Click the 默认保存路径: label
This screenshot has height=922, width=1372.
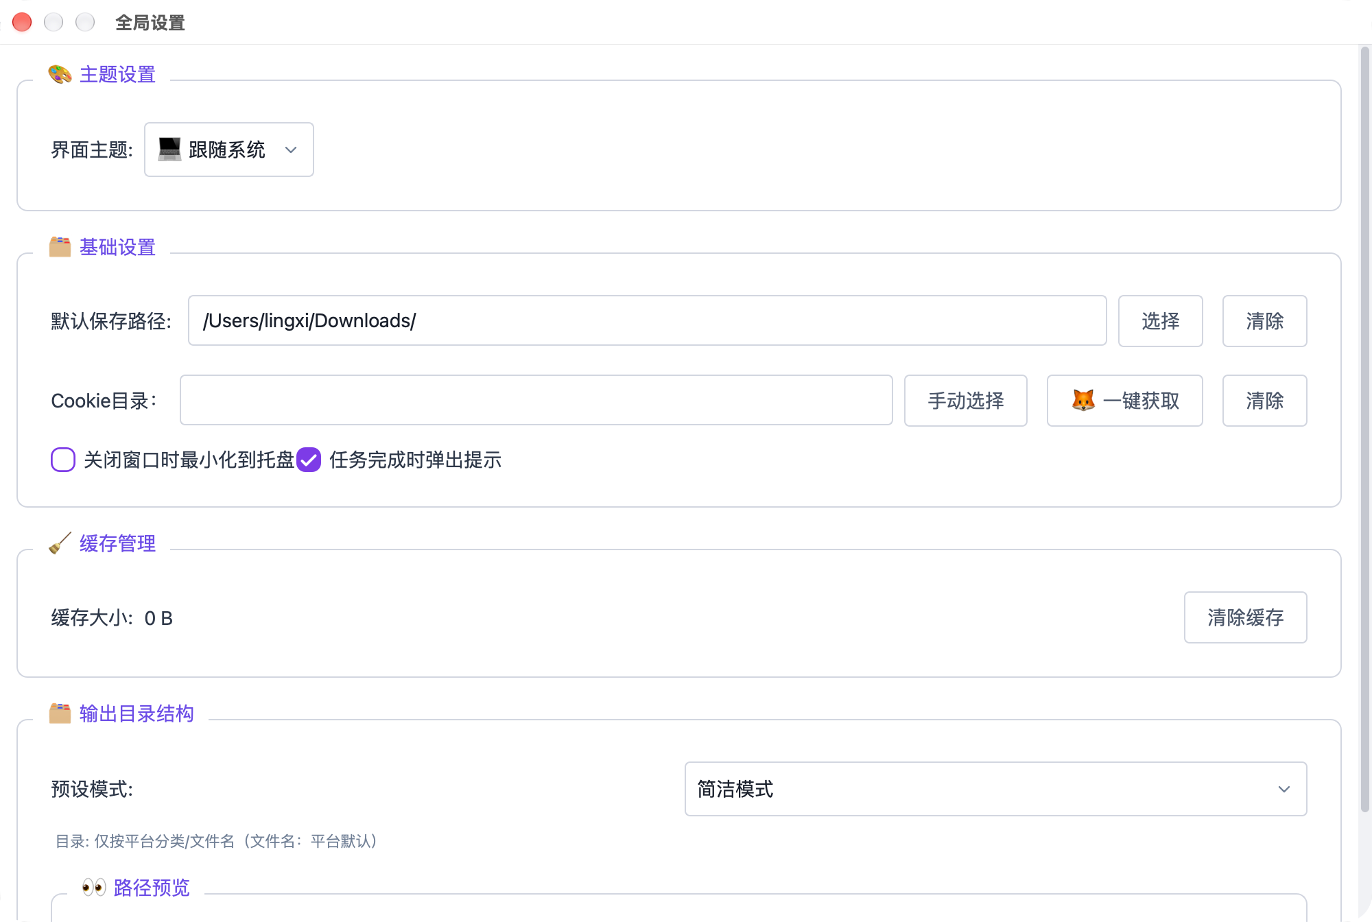(111, 321)
